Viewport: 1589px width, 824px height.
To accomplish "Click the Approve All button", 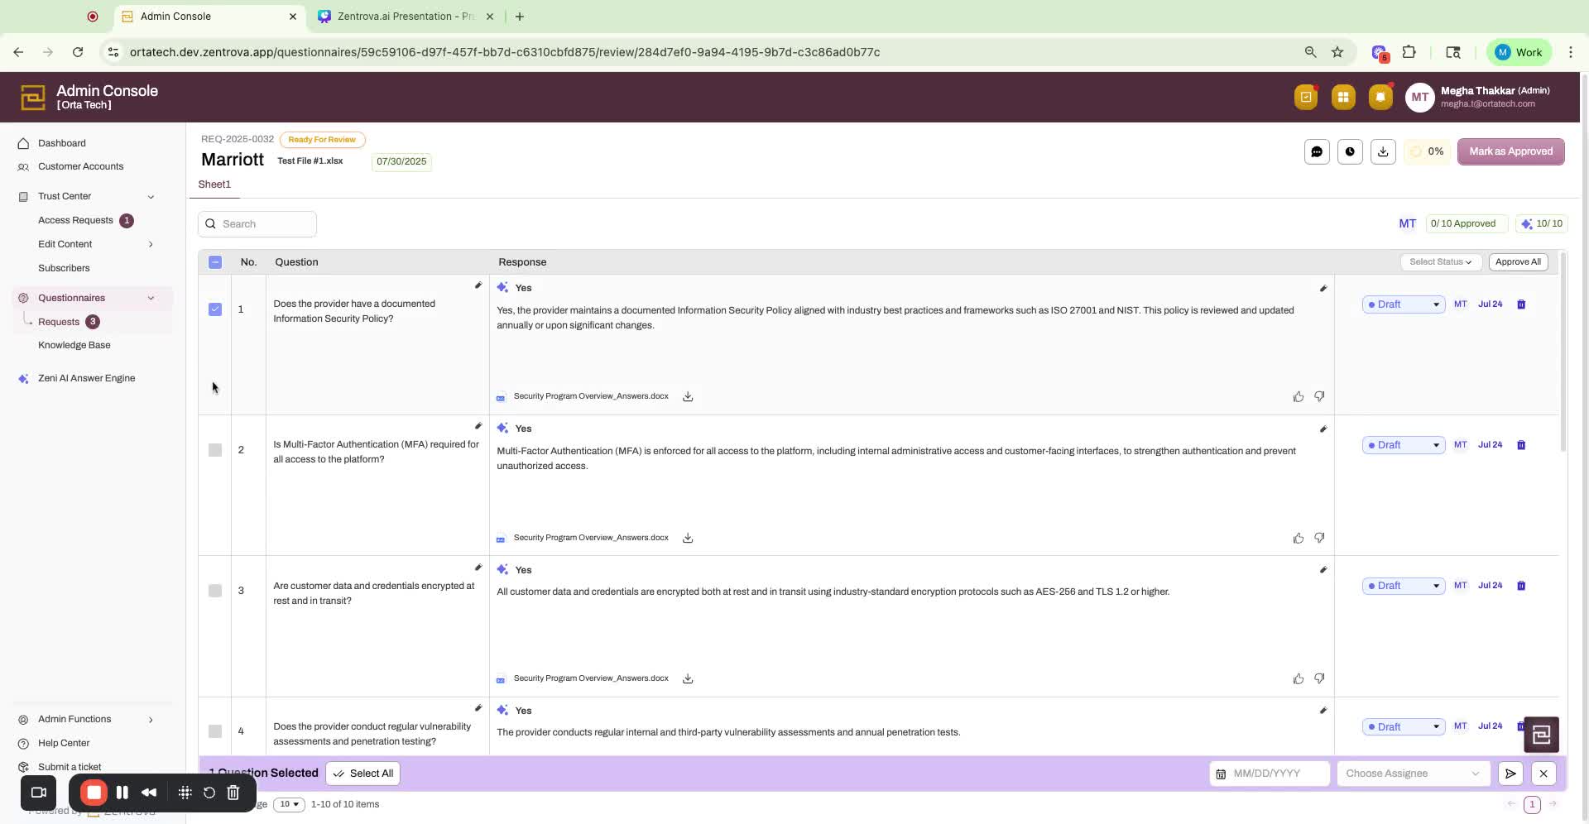I will pos(1518,262).
